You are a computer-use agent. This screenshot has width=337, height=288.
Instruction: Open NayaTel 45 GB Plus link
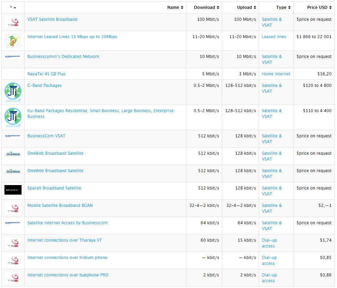(x=46, y=74)
